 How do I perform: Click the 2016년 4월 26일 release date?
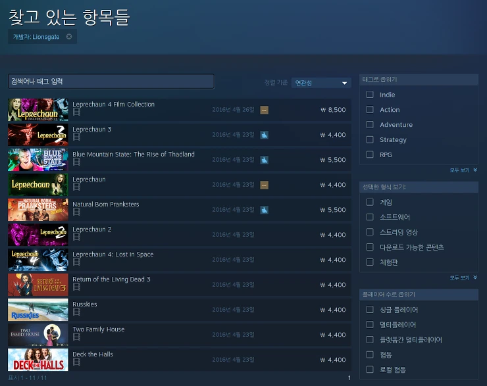[233, 110]
